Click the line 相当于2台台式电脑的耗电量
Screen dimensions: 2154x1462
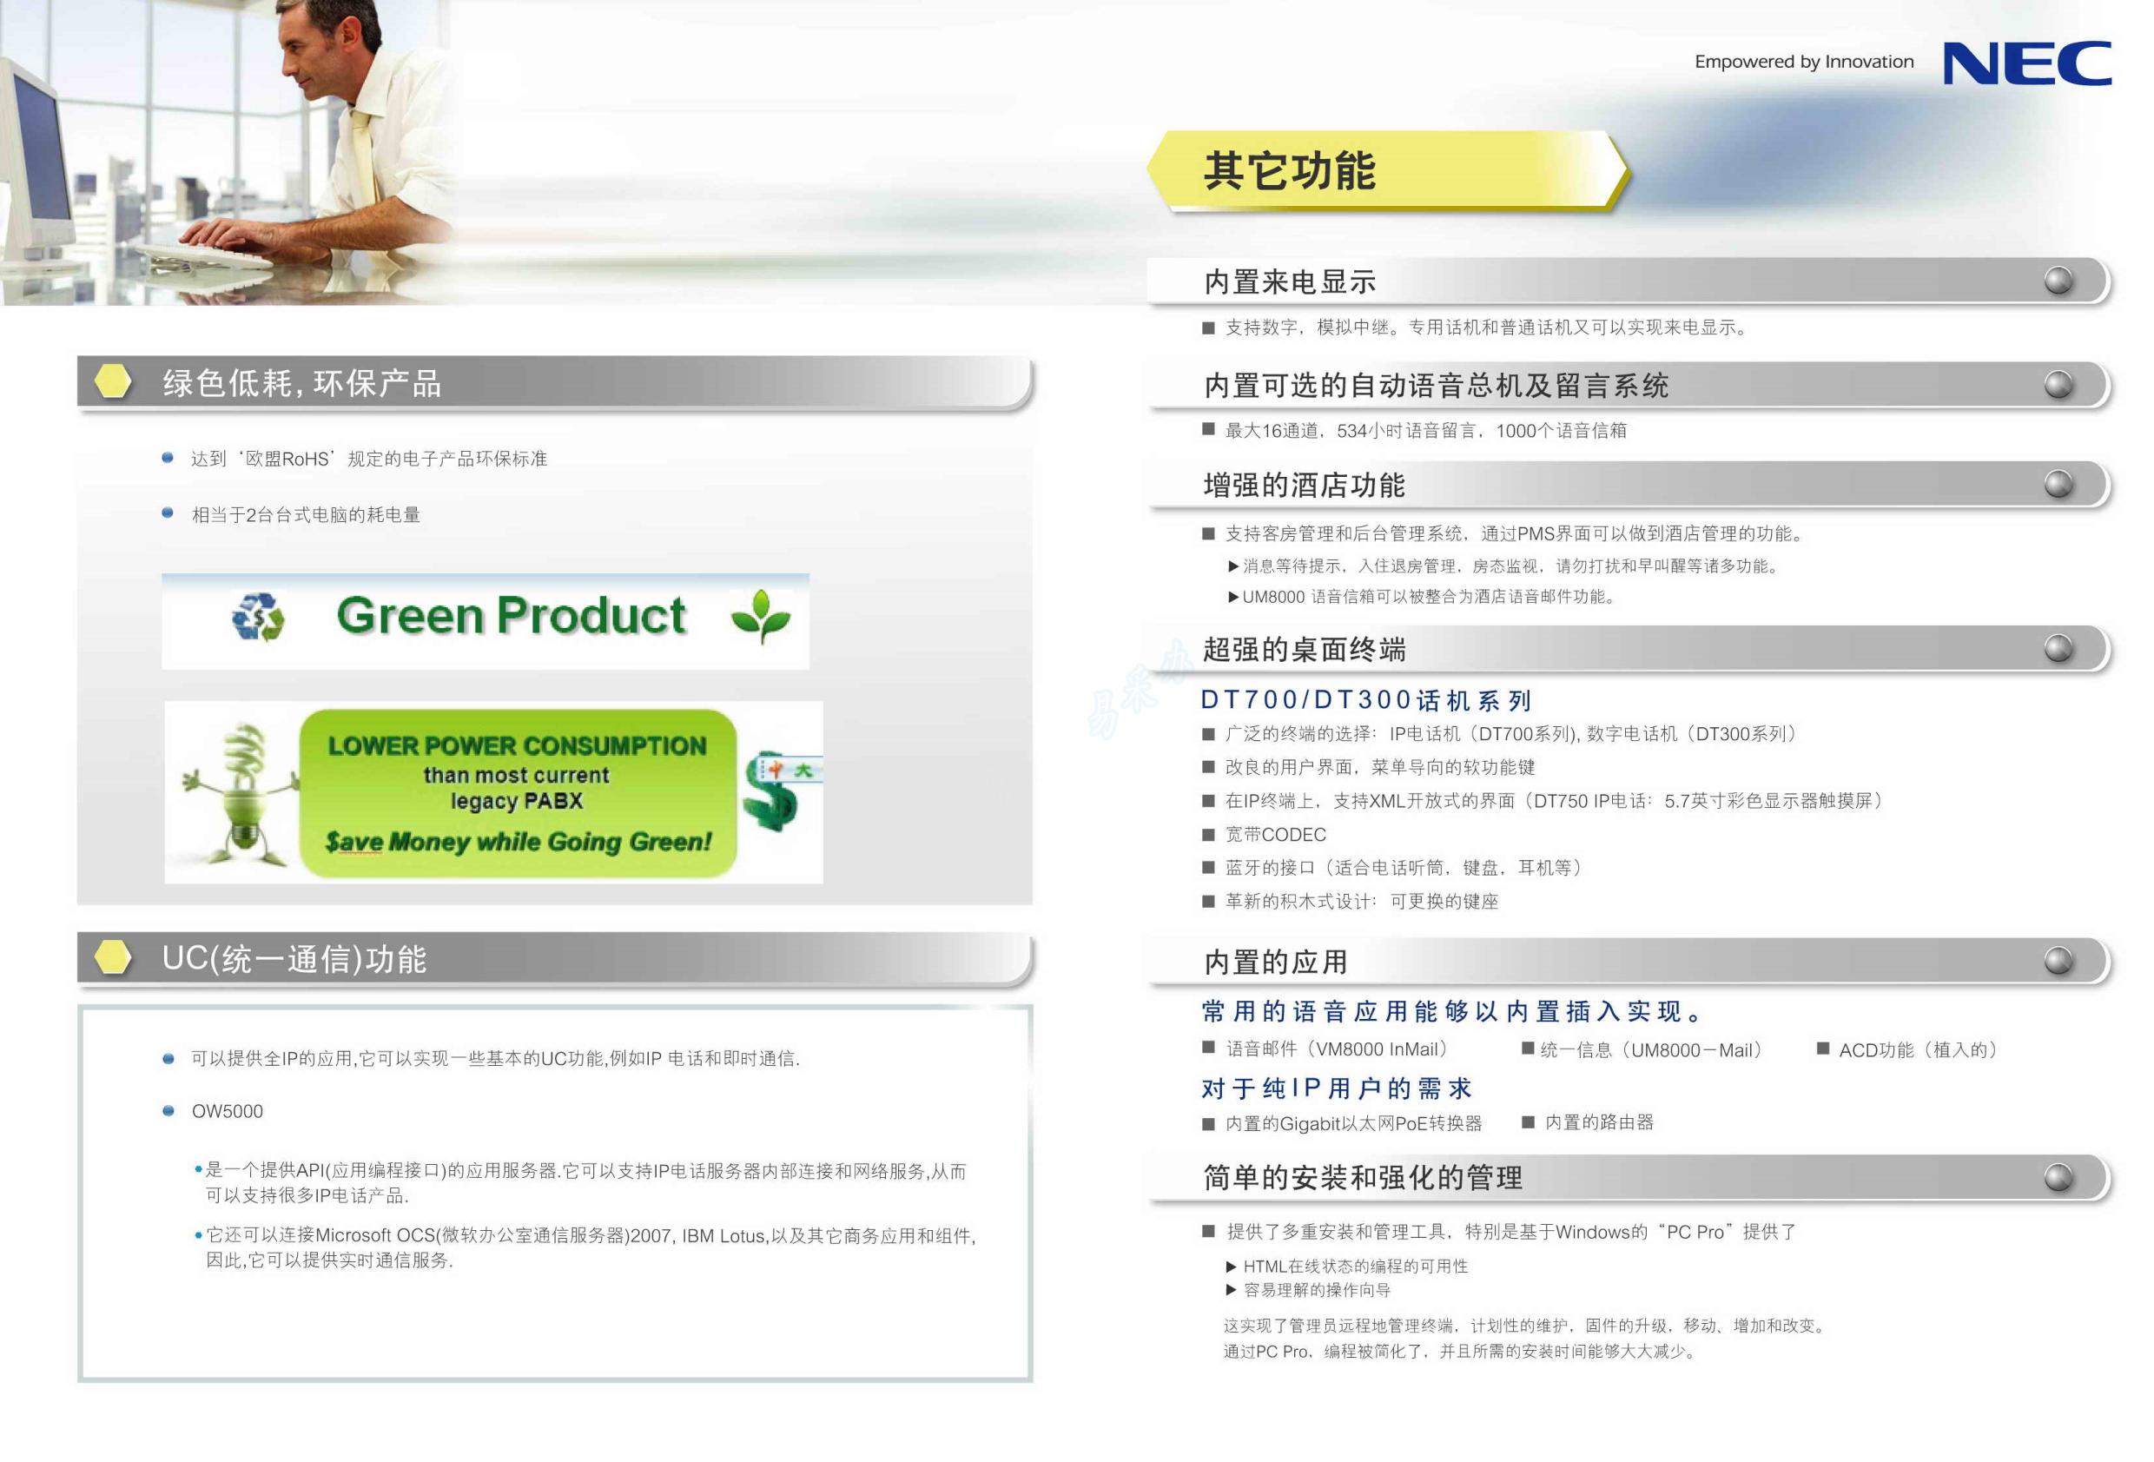coord(306,514)
